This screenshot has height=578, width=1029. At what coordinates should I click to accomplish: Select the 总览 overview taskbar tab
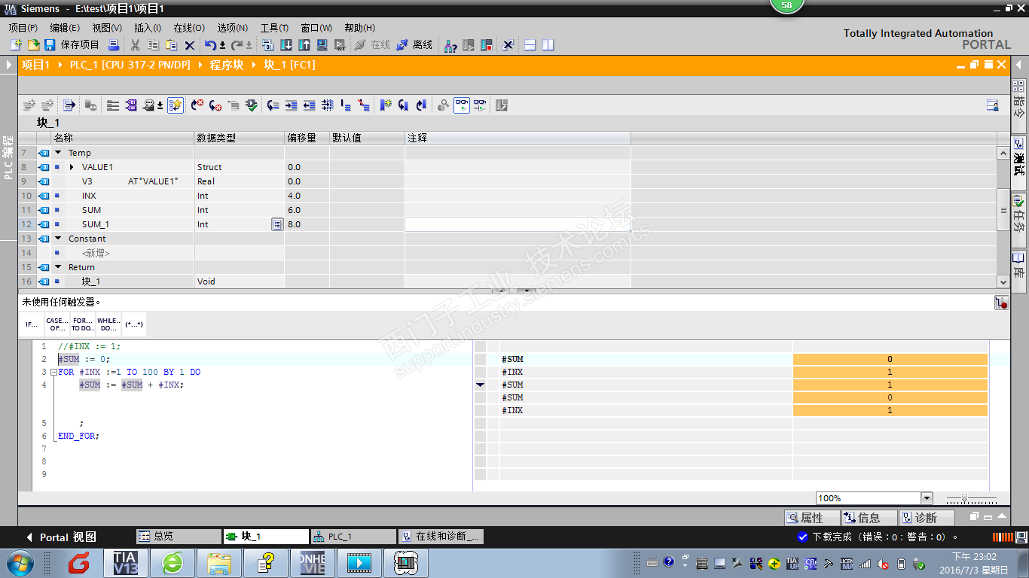pos(179,537)
